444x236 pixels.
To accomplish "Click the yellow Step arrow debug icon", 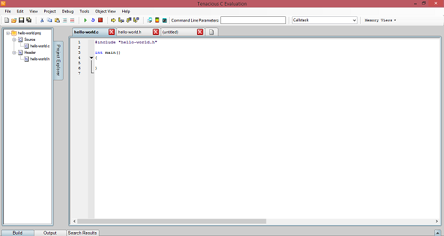I will coord(113,20).
